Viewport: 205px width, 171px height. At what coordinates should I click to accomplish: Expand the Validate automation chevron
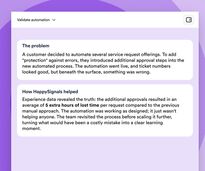[54, 20]
